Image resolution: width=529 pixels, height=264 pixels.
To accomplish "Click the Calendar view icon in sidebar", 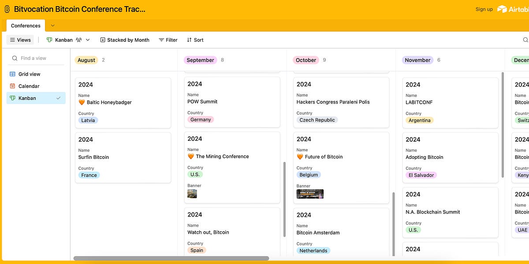I will 12,86.
